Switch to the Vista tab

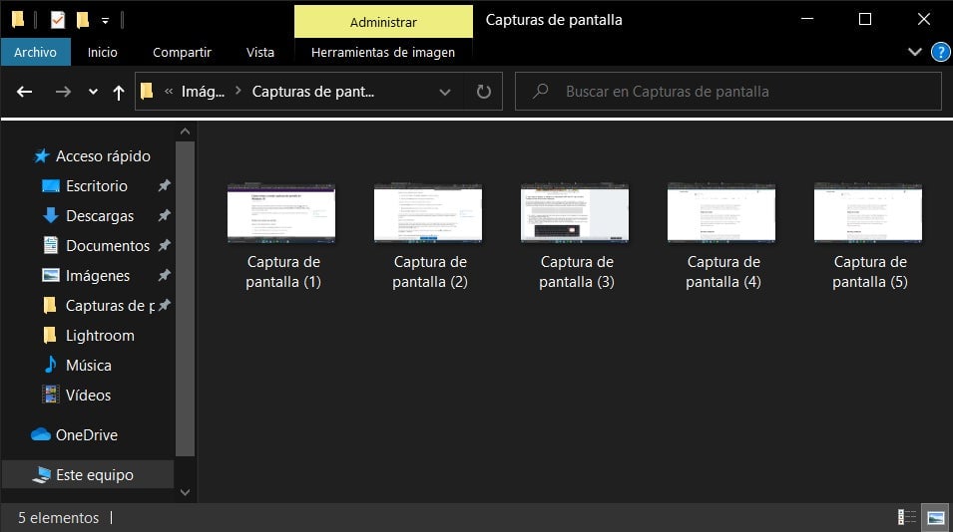pos(260,52)
